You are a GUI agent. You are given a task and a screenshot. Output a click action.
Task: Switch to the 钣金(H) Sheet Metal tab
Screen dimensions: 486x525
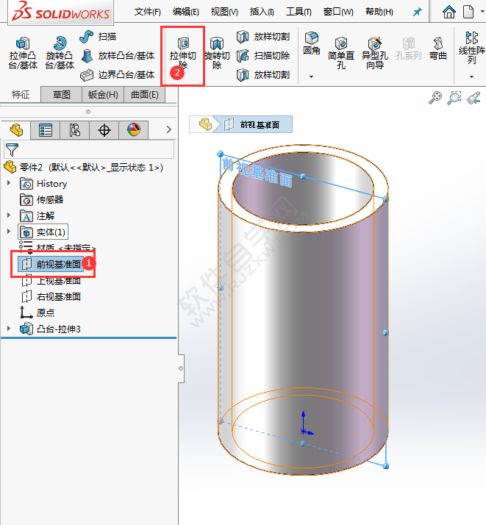103,95
